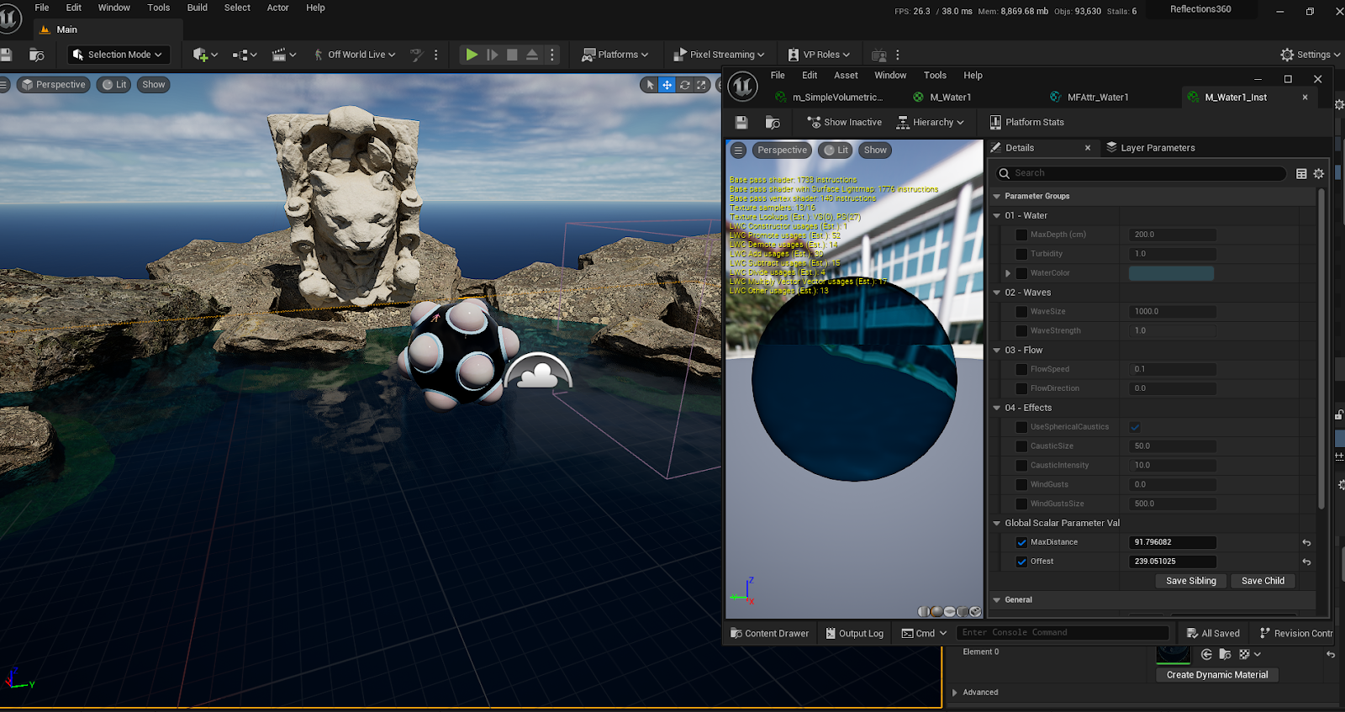
Task: Save the M_Water1_Inst material instance
Action: coord(741,123)
